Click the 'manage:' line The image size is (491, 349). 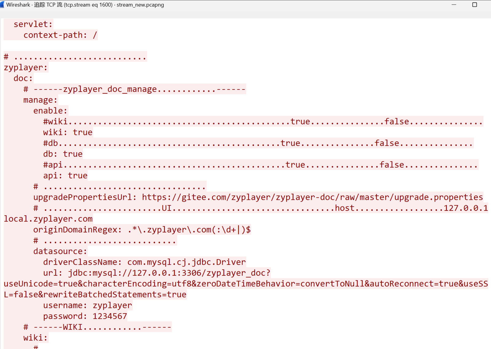pos(40,100)
